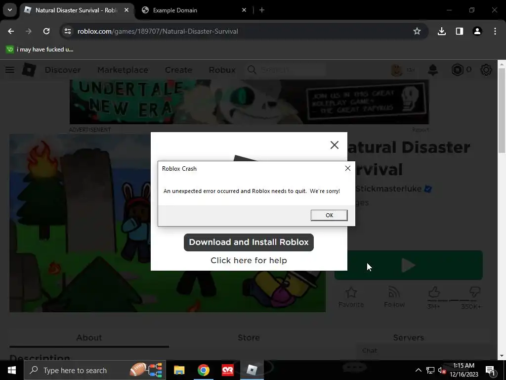Open the network icon in system tray

pyautogui.click(x=430, y=370)
